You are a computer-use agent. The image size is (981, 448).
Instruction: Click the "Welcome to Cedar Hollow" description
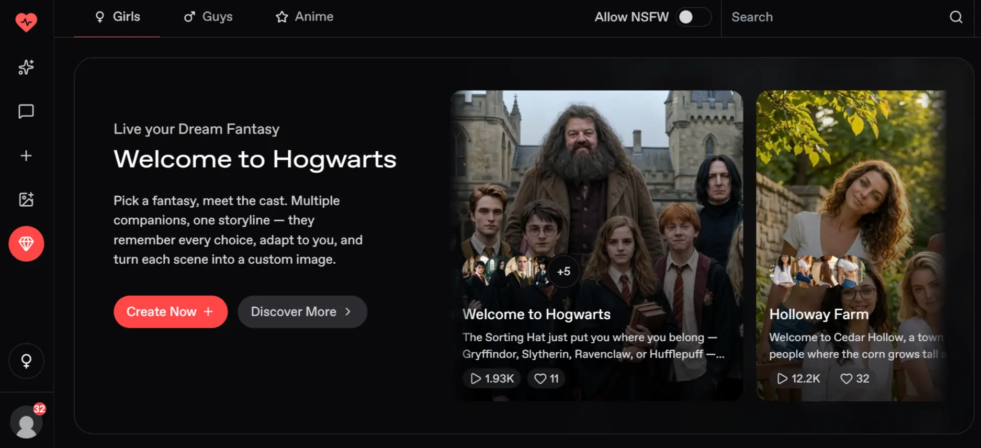858,345
